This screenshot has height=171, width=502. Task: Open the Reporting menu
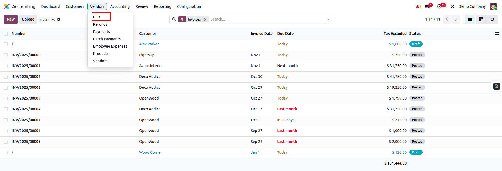(162, 6)
